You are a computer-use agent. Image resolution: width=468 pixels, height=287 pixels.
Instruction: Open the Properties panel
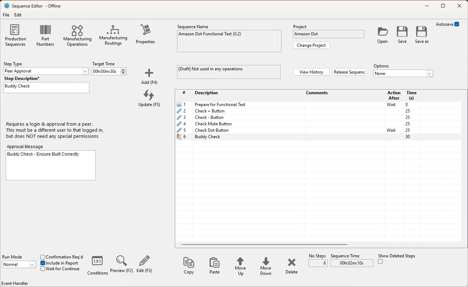pyautogui.click(x=145, y=35)
